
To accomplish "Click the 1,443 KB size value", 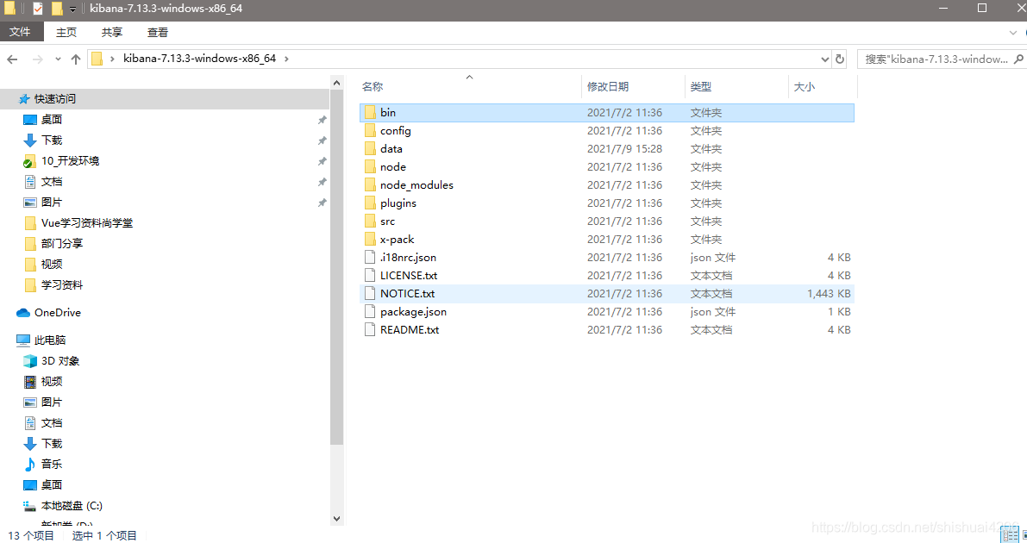I will pyautogui.click(x=829, y=293).
